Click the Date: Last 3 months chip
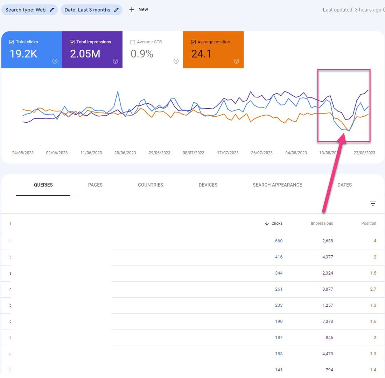The image size is (385, 378). 91,10
